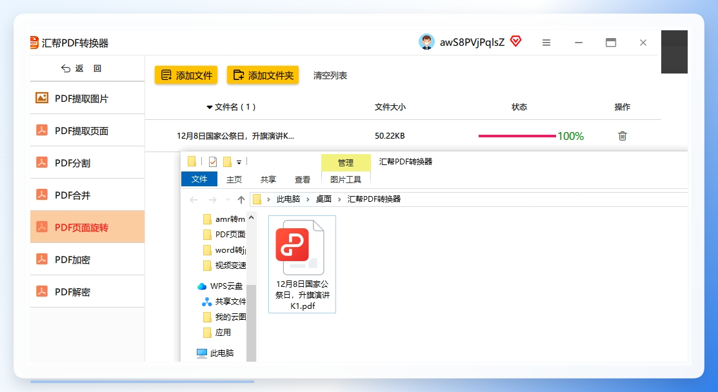Click the PDF加密 sidebar icon

tap(42, 259)
